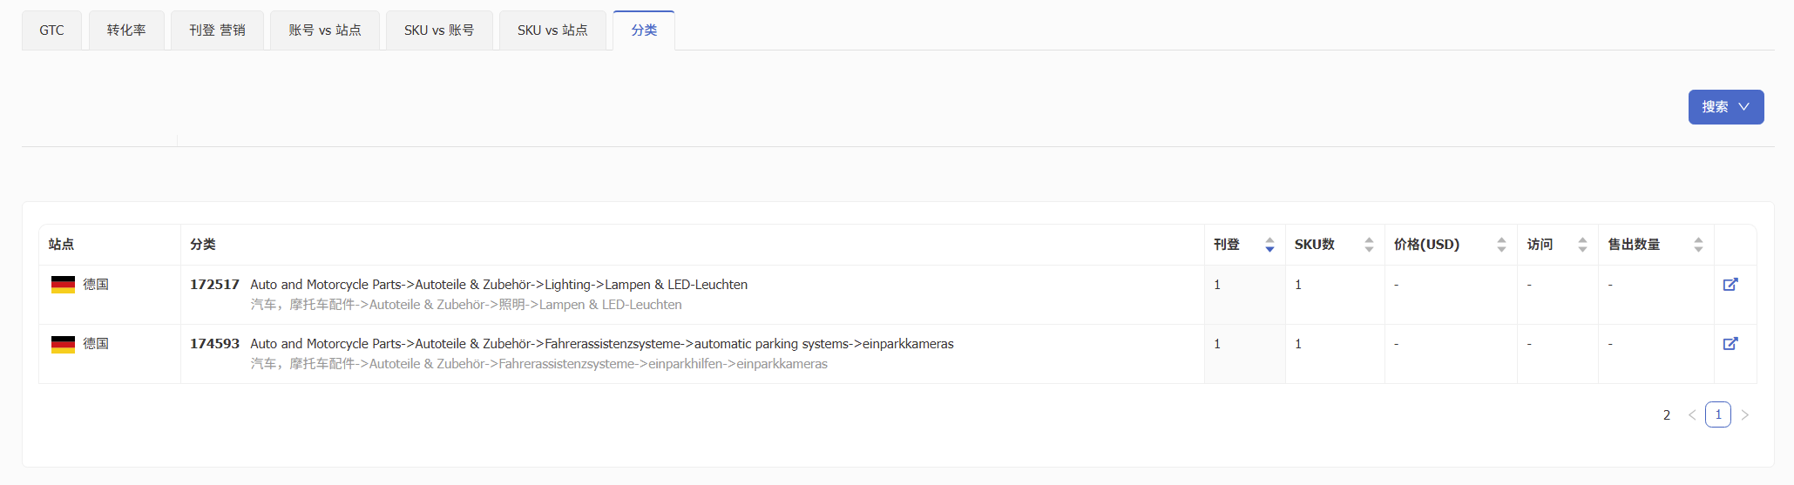This screenshot has height=485, width=1794.
Task: Sort table by SKU数 column arrows
Action: (x=1369, y=245)
